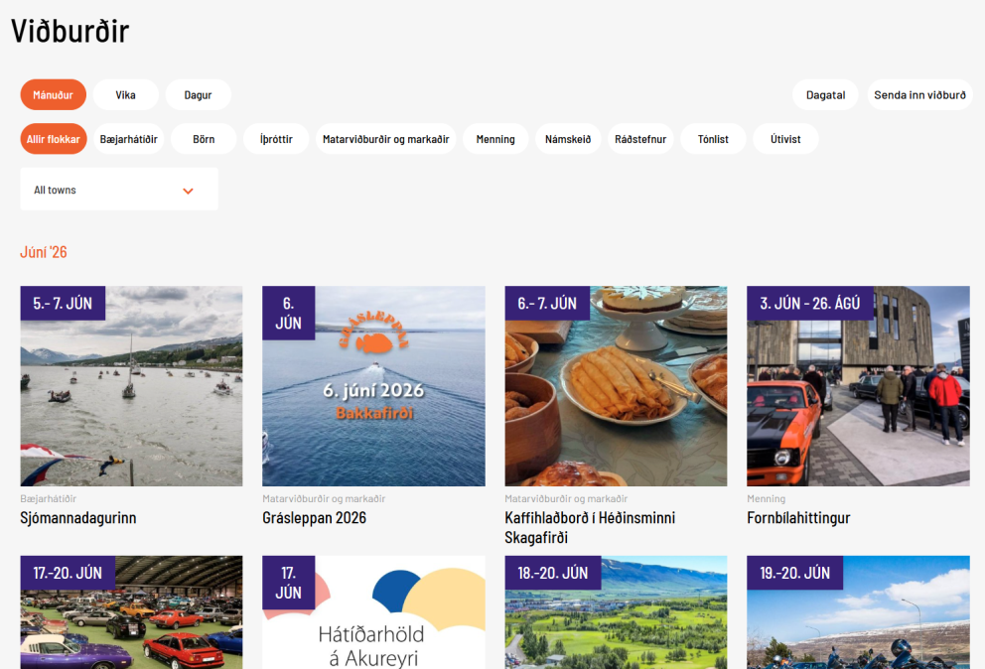Click Senda inn viðburð button

[919, 95]
